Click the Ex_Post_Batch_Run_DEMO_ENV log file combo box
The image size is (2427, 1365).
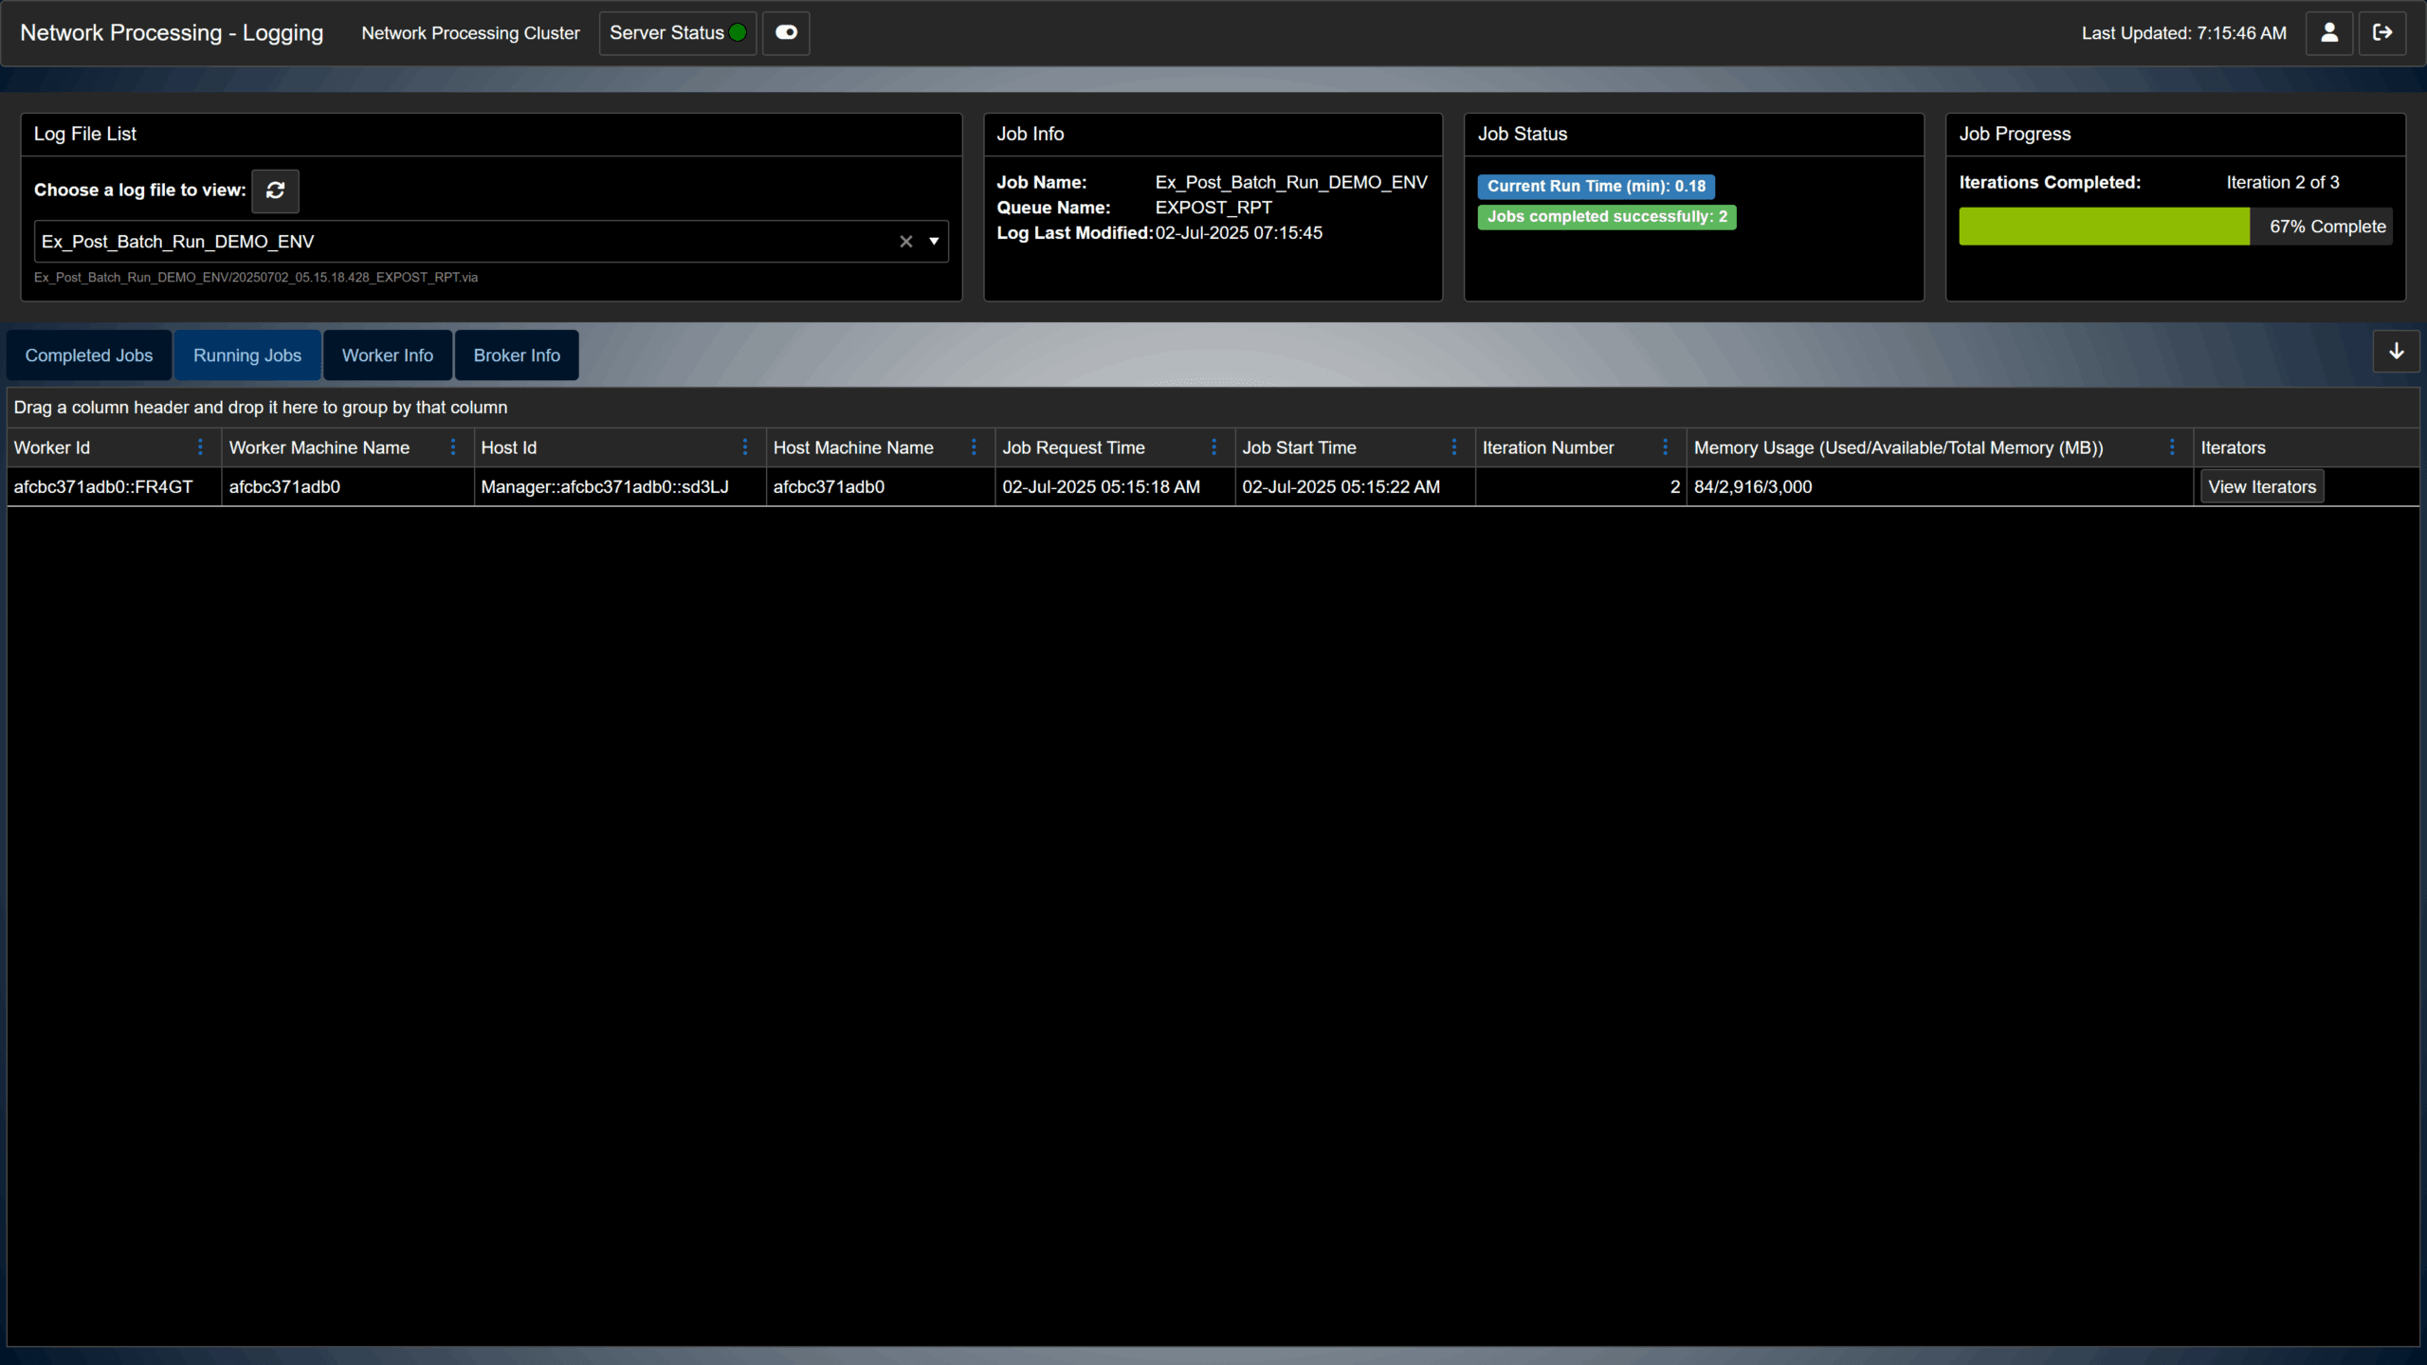coord(491,242)
